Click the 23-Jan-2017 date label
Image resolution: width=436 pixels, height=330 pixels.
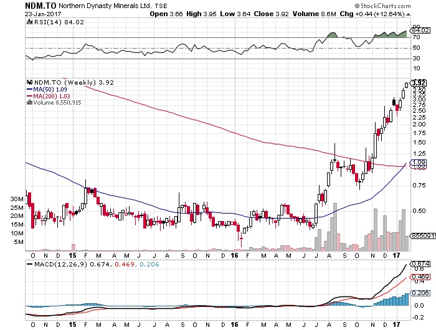43,14
